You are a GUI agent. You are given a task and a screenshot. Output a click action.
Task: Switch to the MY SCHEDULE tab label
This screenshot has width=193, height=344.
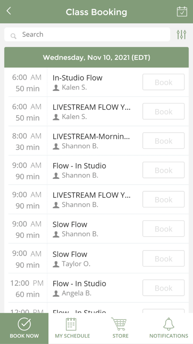pos(72,336)
